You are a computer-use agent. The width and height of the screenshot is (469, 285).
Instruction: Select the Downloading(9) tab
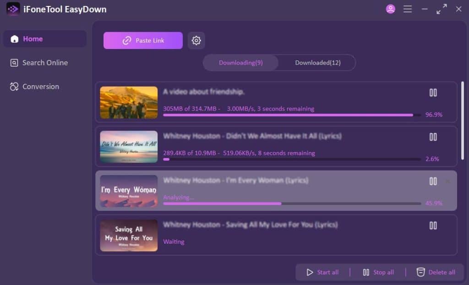coord(240,63)
